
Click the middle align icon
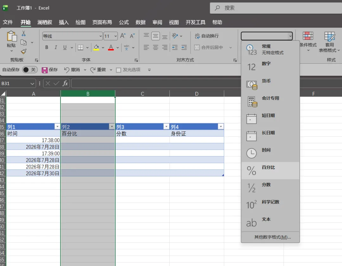coord(155,36)
